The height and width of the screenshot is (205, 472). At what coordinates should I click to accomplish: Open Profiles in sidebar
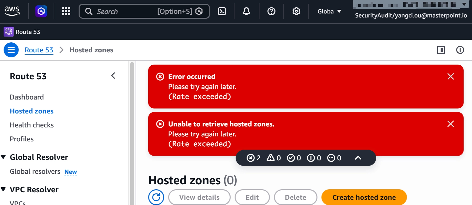[21, 139]
